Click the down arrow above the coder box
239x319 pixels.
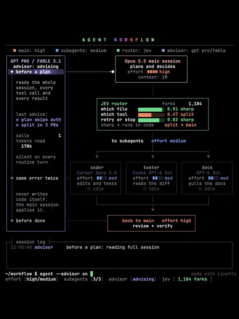point(97,157)
